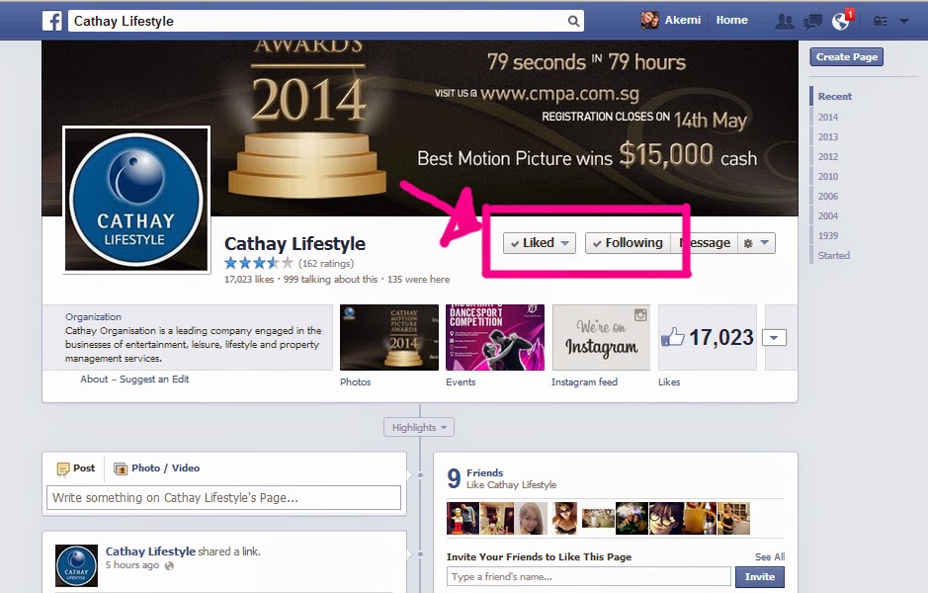Expand more page apps dropdown arrow
The image size is (928, 593).
pos(774,338)
